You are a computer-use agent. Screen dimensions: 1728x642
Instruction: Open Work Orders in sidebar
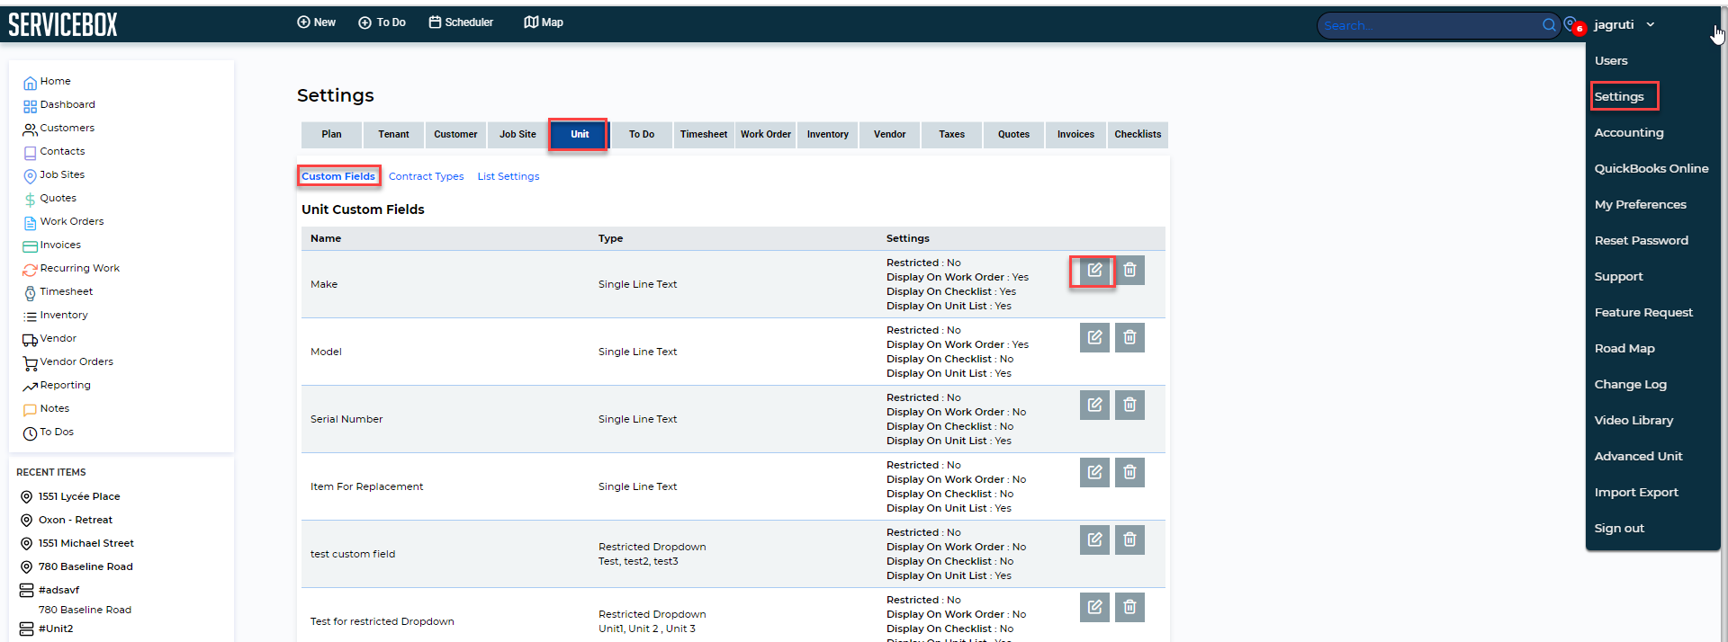(72, 221)
